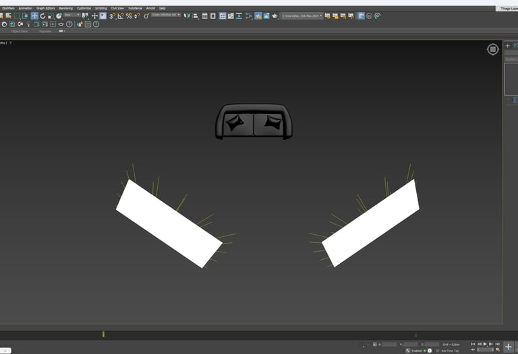This screenshot has width=518, height=354.
Task: Click the eye-shaped icon in second toolbar row
Action: point(61,24)
